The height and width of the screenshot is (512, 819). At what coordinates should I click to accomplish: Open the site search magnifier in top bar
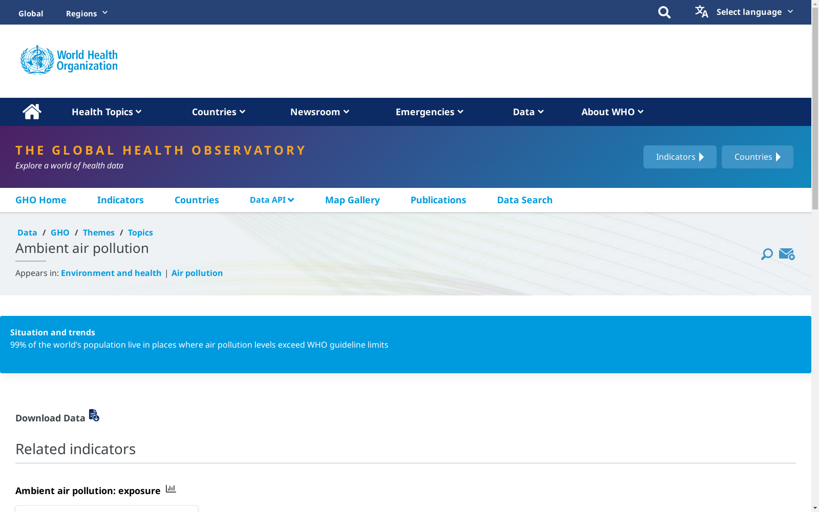click(x=664, y=12)
